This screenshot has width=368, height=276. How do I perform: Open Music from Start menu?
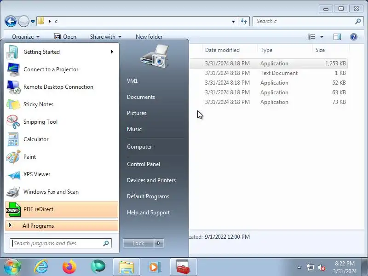134,129
